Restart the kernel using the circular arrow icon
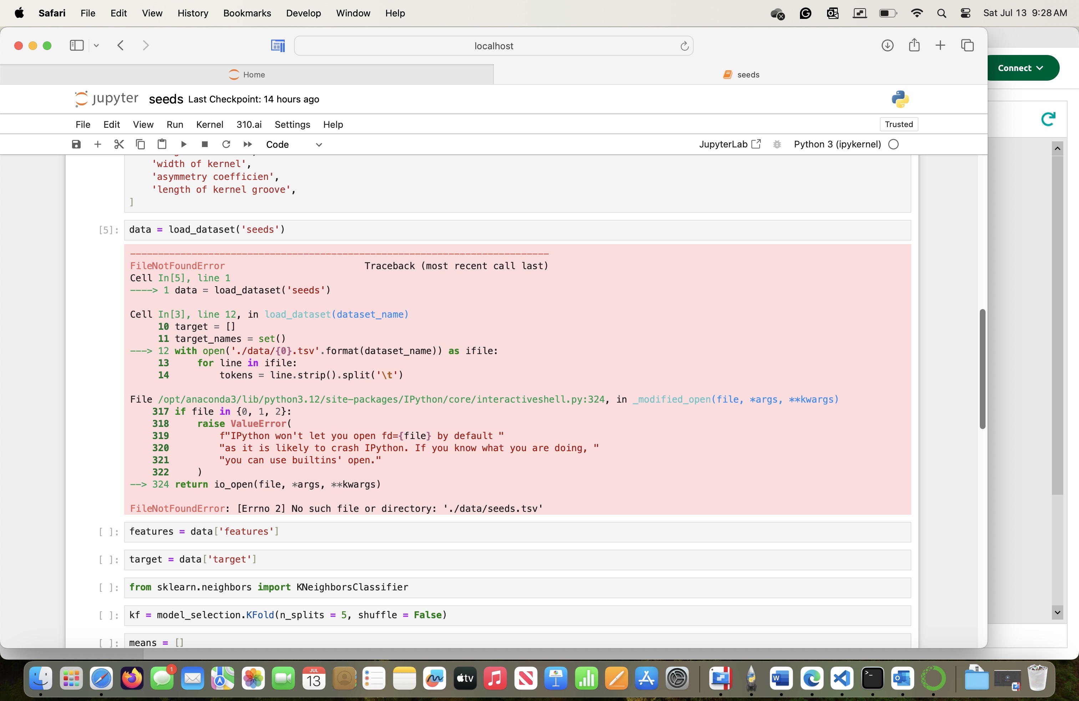Image resolution: width=1079 pixels, height=701 pixels. [x=226, y=144]
